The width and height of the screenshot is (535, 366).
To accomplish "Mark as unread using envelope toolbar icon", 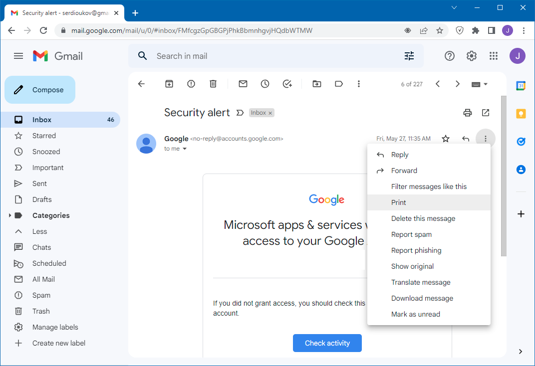I will click(x=243, y=84).
